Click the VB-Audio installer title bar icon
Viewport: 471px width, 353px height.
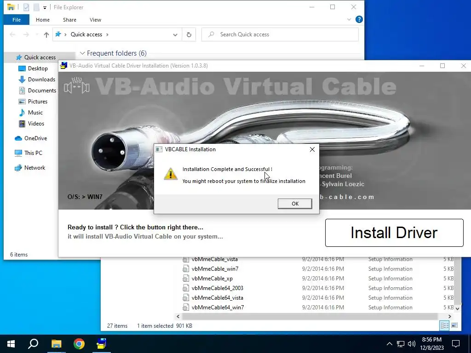click(63, 65)
